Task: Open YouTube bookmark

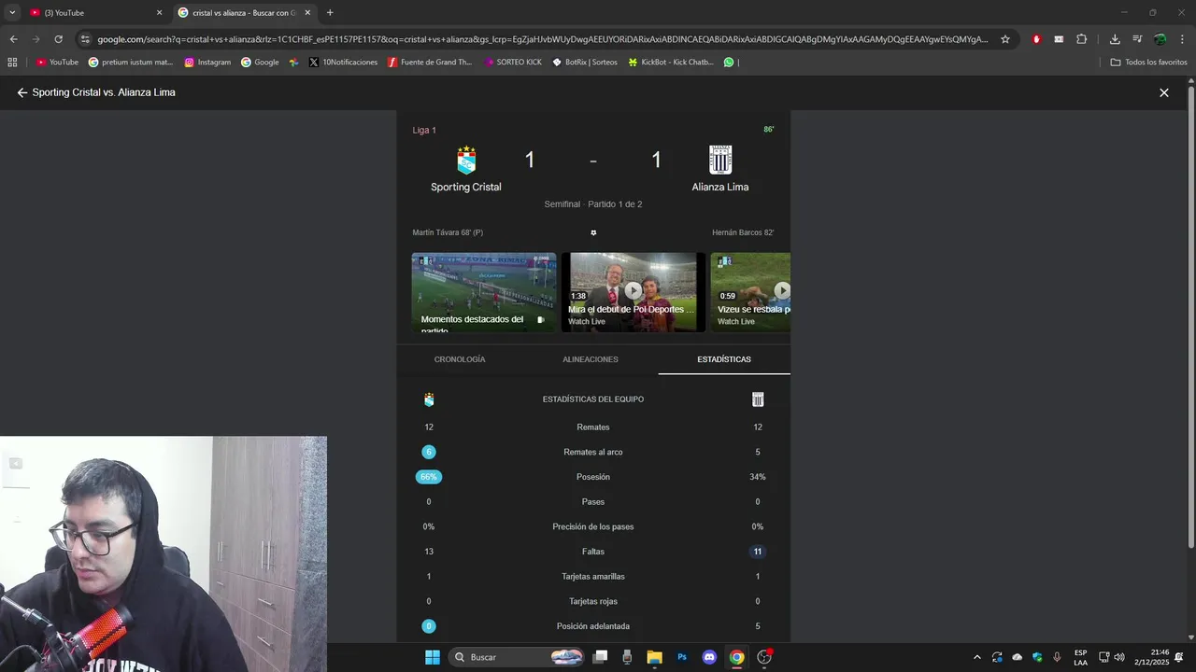Action: coord(58,63)
